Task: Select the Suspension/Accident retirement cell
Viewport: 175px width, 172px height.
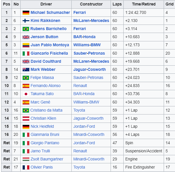Action: pos(144,151)
